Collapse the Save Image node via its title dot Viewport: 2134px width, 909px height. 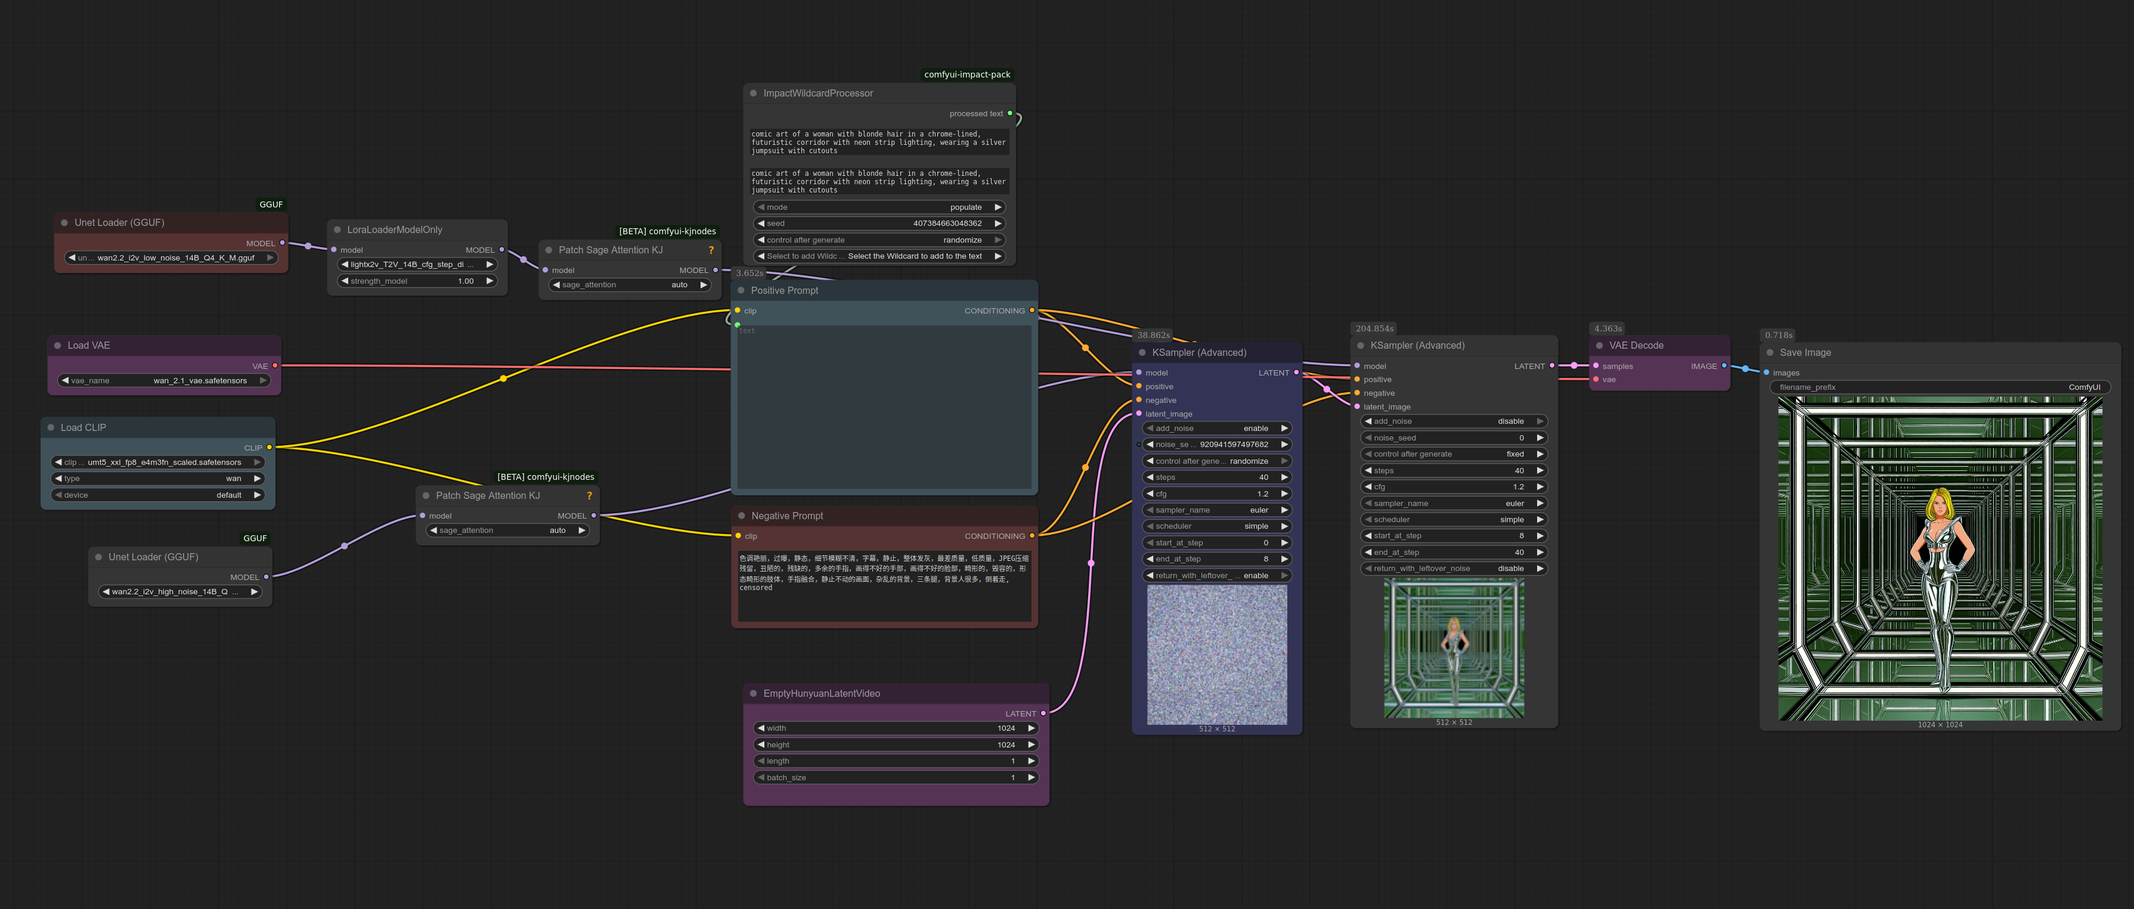point(1770,353)
